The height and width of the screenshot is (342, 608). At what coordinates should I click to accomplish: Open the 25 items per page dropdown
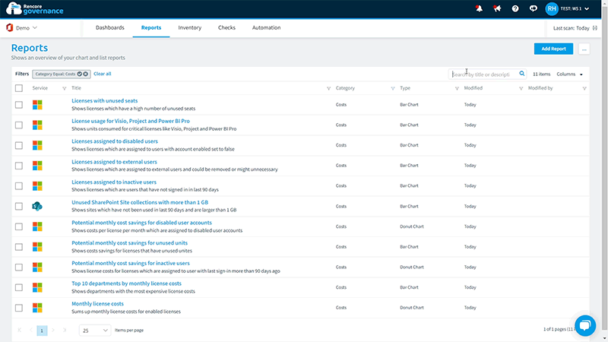94,330
